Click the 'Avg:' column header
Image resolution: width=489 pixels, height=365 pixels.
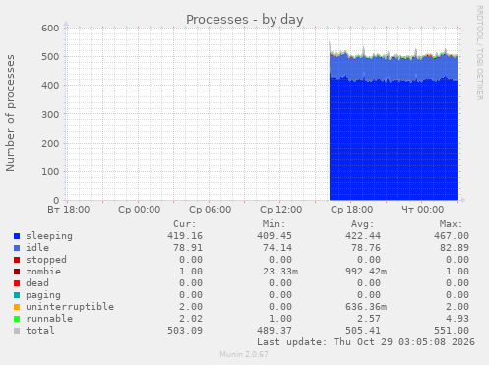[x=362, y=224]
